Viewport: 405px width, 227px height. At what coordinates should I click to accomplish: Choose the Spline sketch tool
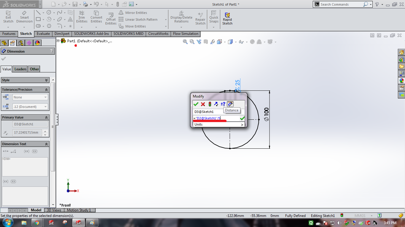click(x=60, y=12)
